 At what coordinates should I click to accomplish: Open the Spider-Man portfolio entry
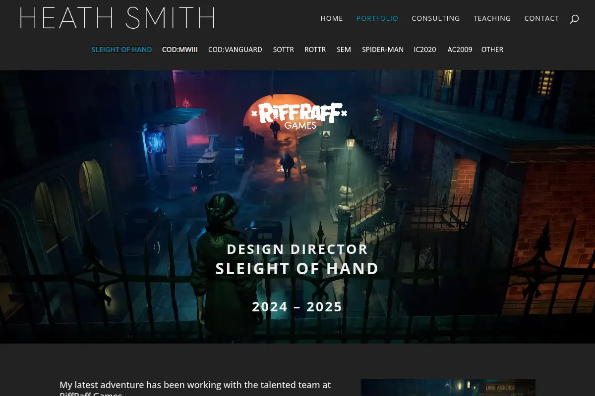[x=383, y=49]
